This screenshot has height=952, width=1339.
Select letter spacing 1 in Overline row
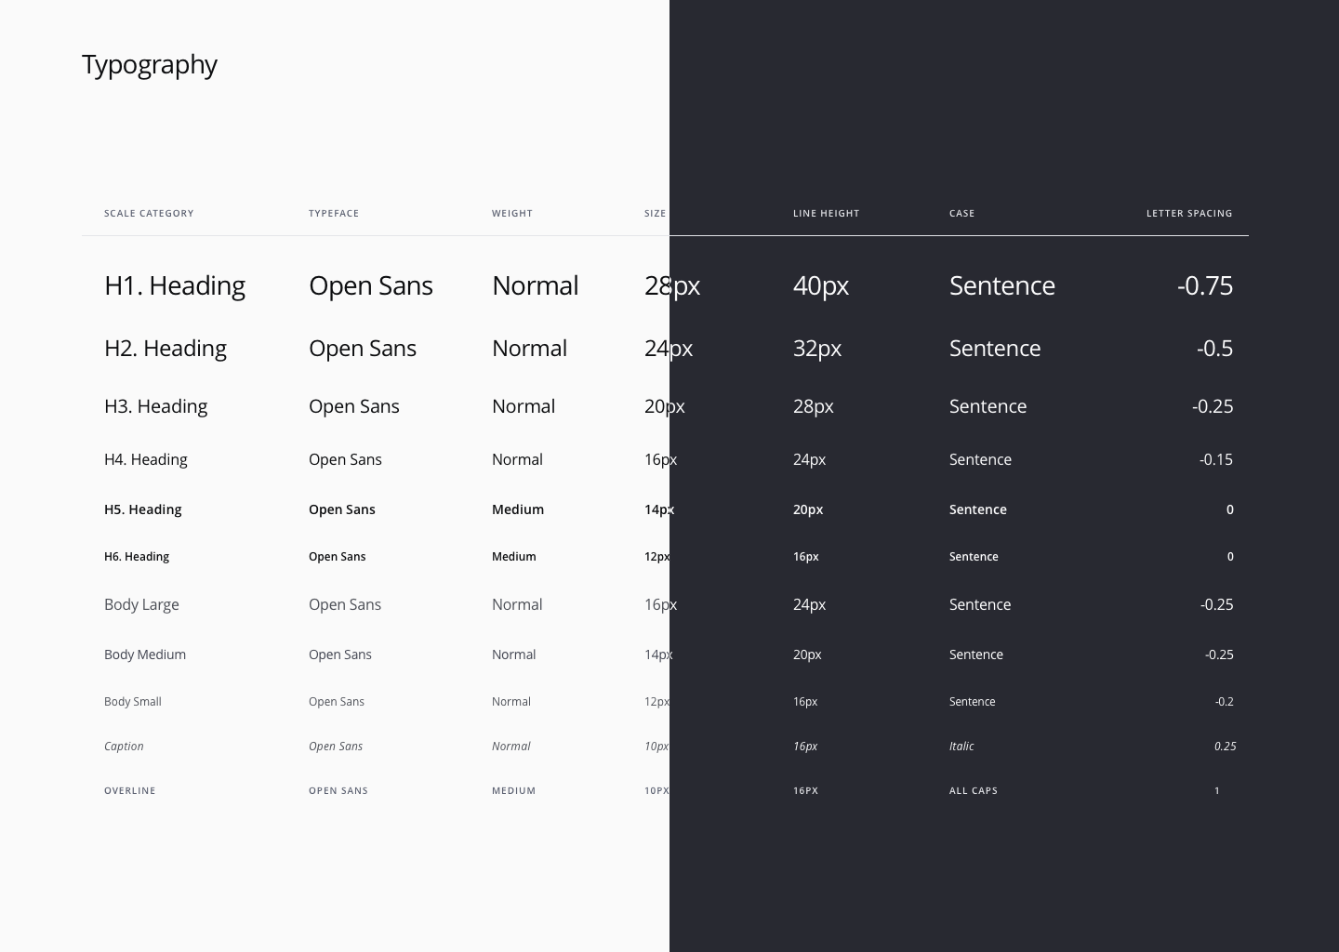click(x=1217, y=790)
